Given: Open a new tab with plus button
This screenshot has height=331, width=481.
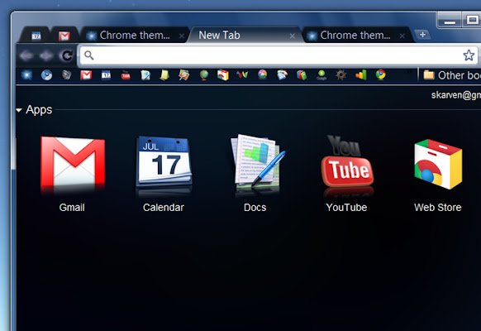Looking at the screenshot, I should (422, 35).
